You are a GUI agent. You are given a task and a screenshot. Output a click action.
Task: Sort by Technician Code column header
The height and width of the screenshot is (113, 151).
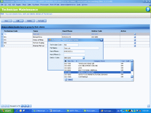point(18,31)
